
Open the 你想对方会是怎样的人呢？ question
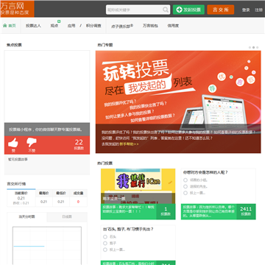[205, 172]
